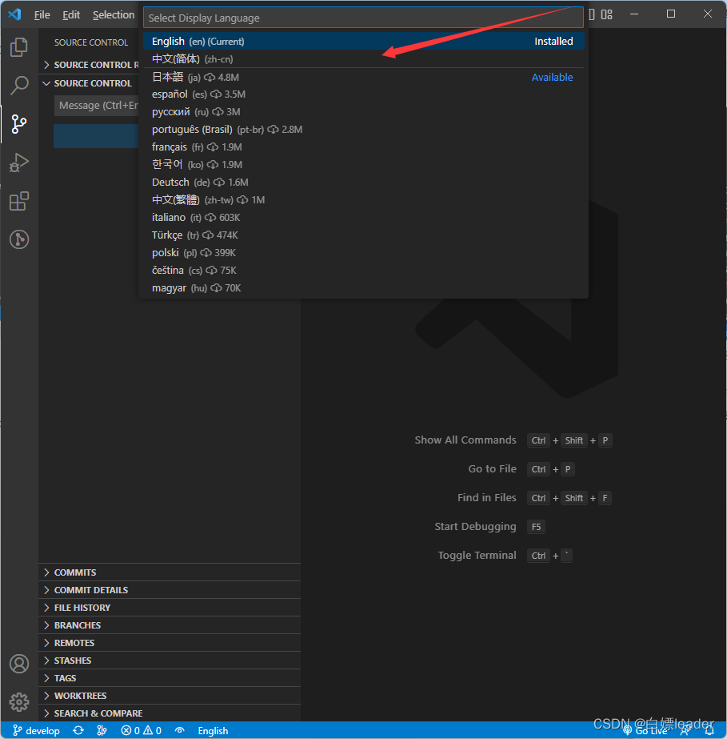Screen dimensions: 727x739
Task: Open the Search view icon
Action: [19, 86]
